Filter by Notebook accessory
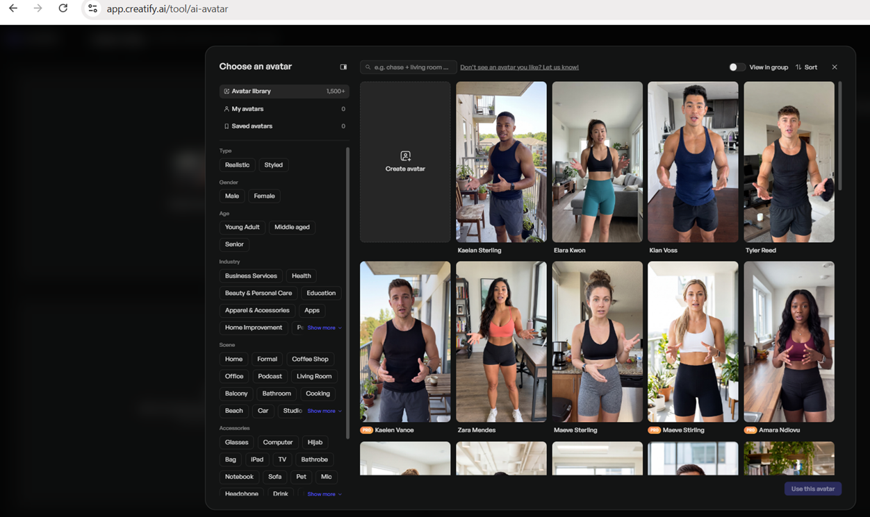The height and width of the screenshot is (517, 870). 239,477
